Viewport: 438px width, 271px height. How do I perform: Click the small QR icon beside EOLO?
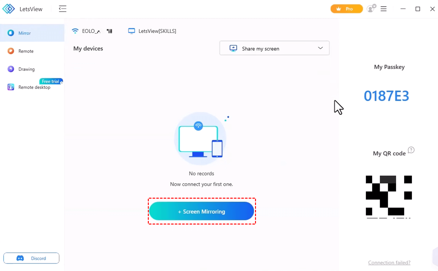tap(109, 31)
